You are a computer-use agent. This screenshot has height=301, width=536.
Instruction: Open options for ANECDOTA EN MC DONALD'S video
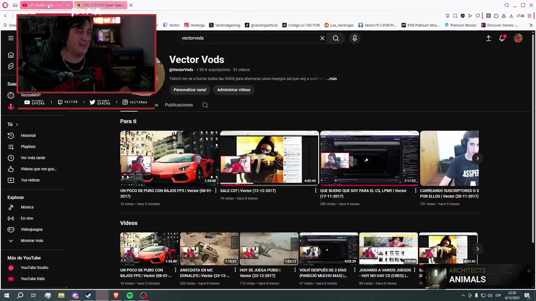tap(235, 270)
